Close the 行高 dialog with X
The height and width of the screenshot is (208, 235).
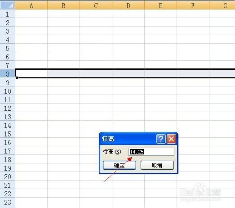tap(171, 139)
